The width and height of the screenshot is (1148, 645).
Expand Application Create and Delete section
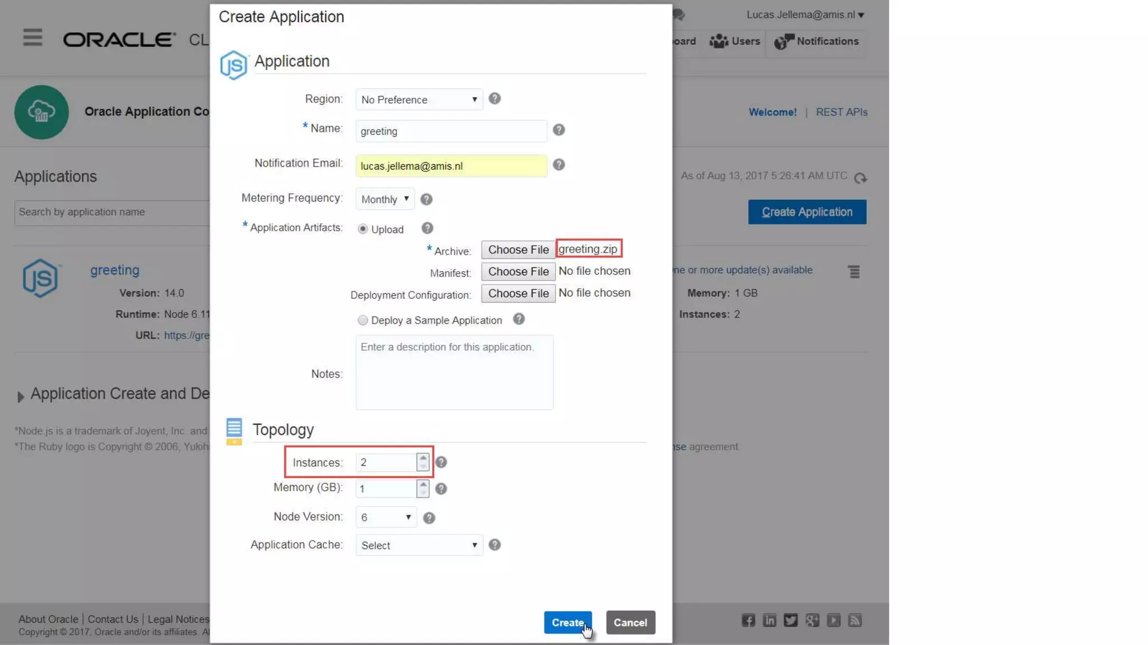21,396
